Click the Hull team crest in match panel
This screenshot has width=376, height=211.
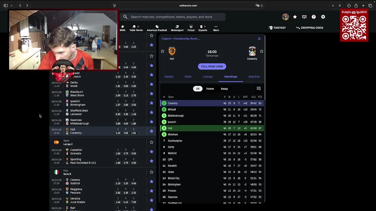tap(172, 51)
